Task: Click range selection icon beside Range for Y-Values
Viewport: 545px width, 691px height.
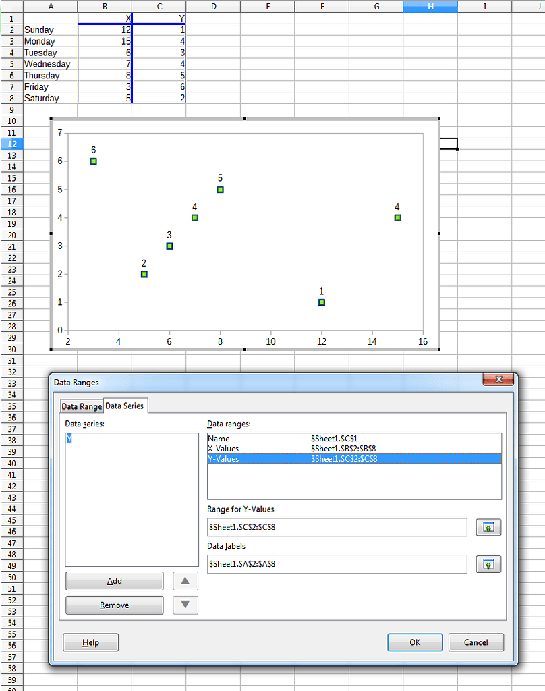Action: (488, 527)
